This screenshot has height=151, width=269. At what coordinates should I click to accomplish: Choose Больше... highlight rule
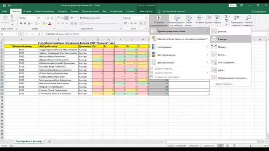[231, 31]
